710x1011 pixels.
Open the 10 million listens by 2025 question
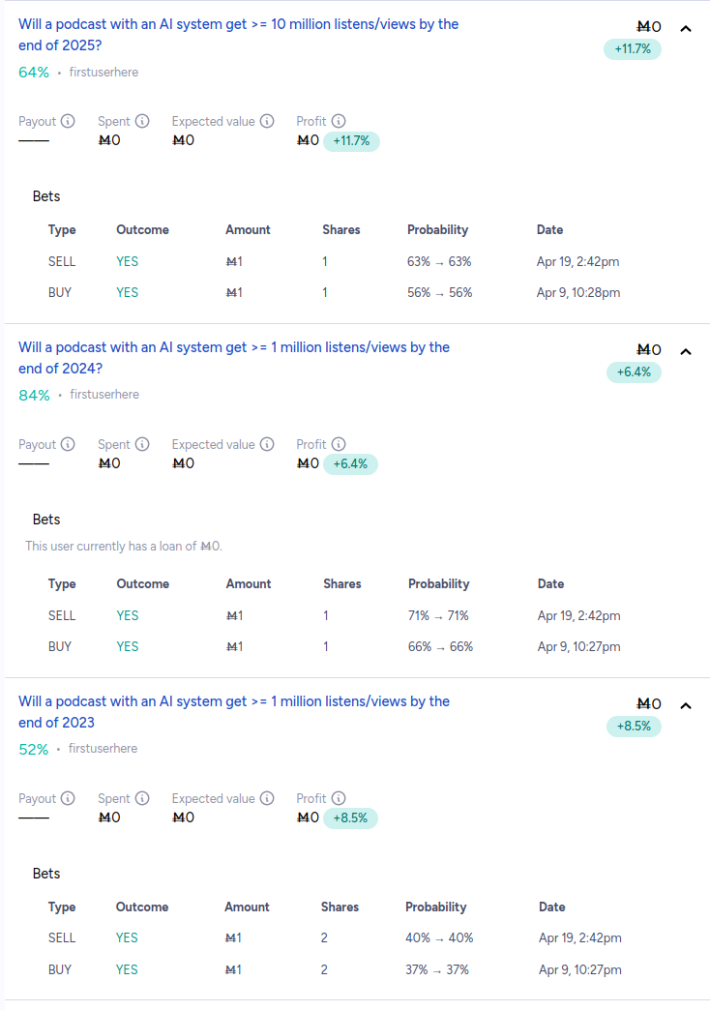[x=238, y=34]
